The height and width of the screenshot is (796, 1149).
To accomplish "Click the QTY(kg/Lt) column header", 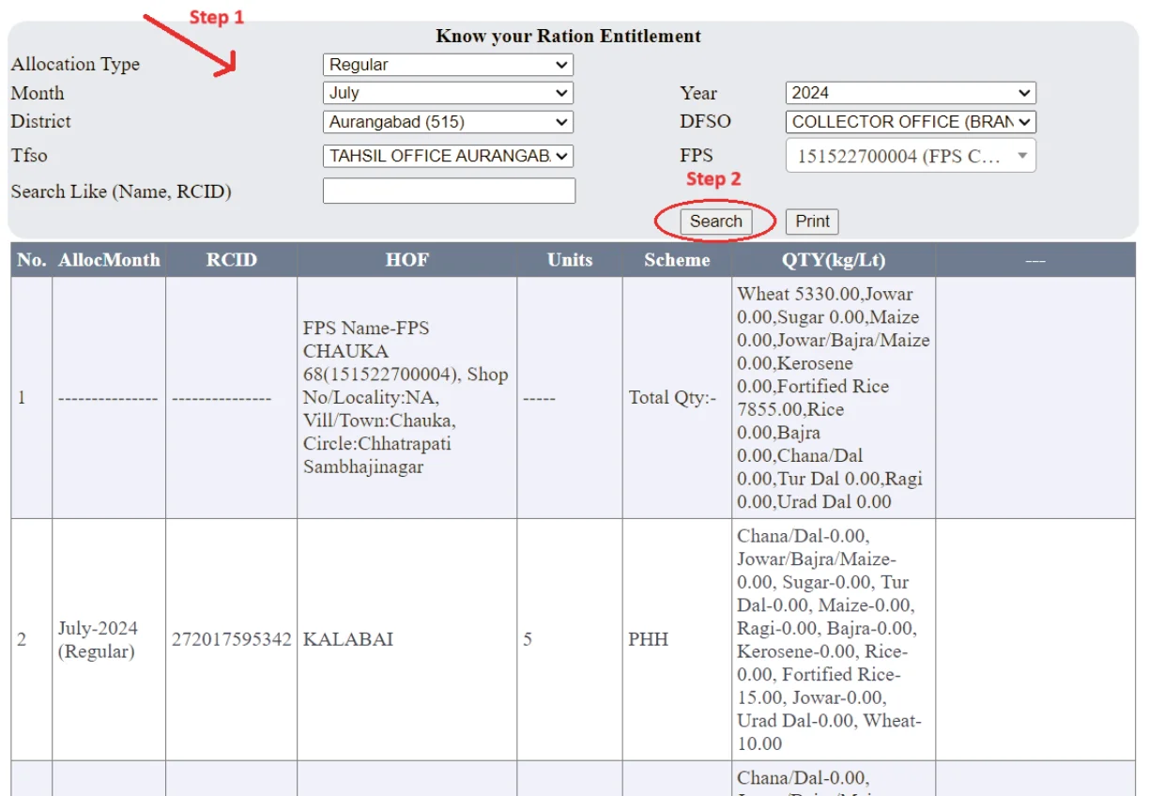I will [833, 260].
